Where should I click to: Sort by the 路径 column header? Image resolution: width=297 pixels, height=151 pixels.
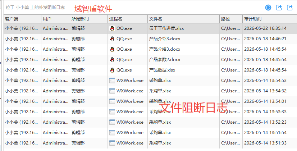[x=231, y=19]
